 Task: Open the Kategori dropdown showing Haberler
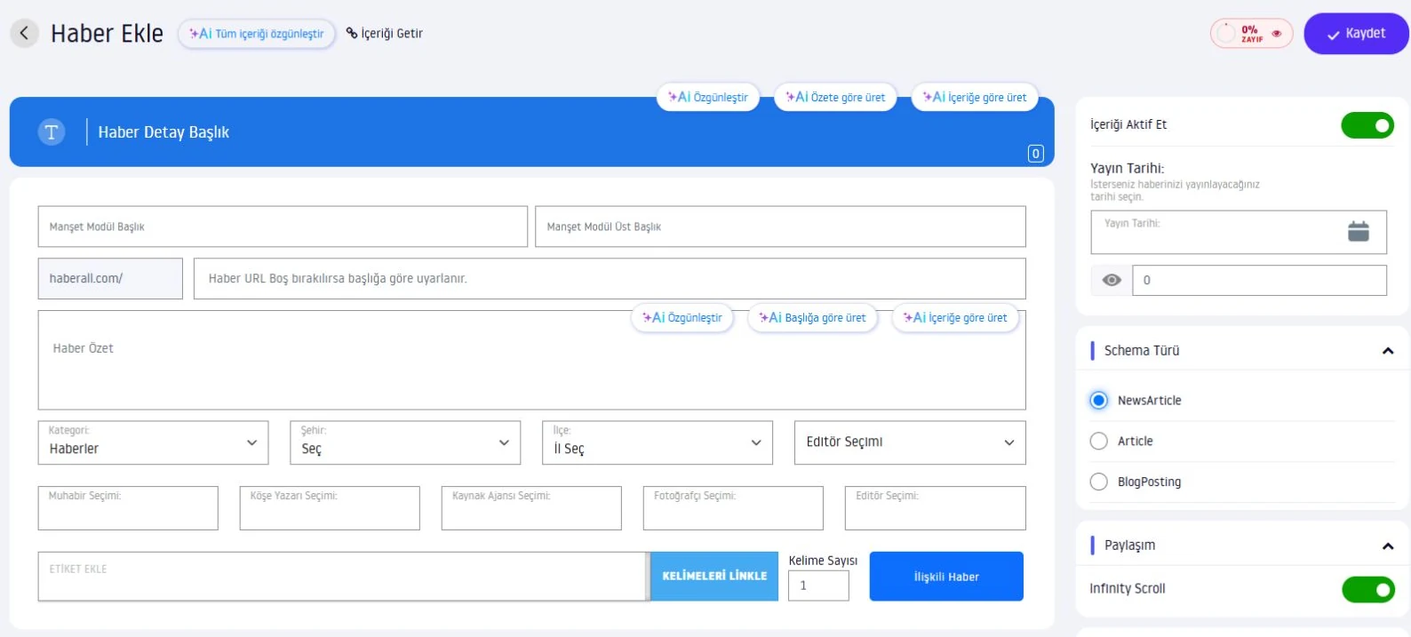(x=153, y=442)
